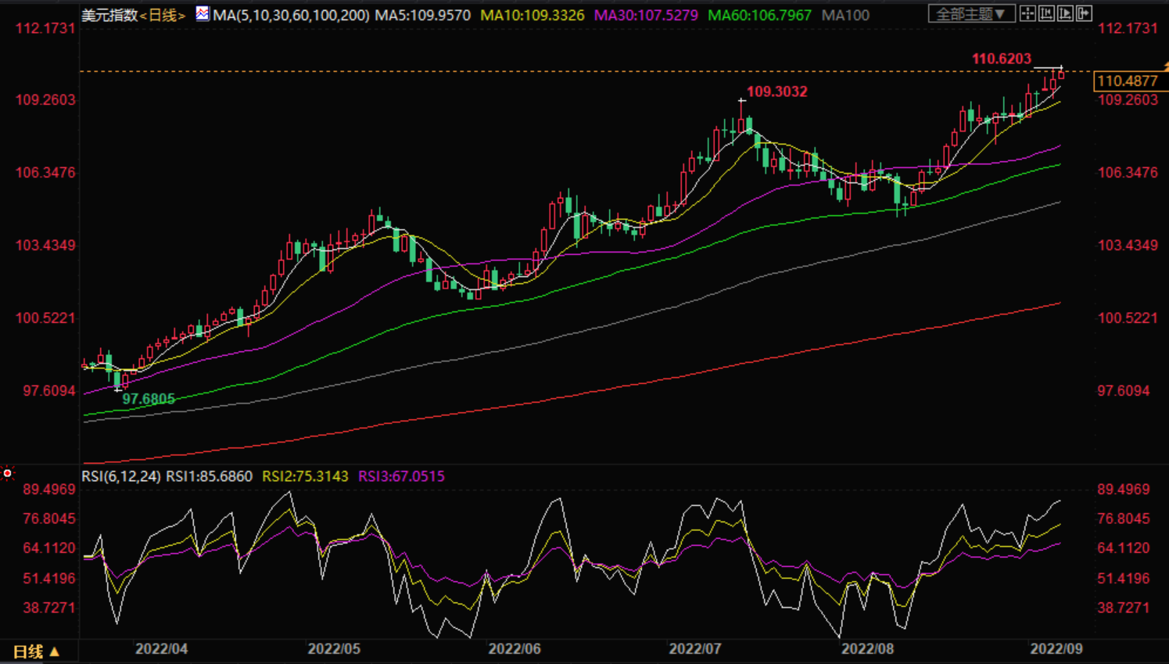This screenshot has height=664, width=1169.
Task: Click the 109.3032 peak price annotation
Action: [x=776, y=92]
